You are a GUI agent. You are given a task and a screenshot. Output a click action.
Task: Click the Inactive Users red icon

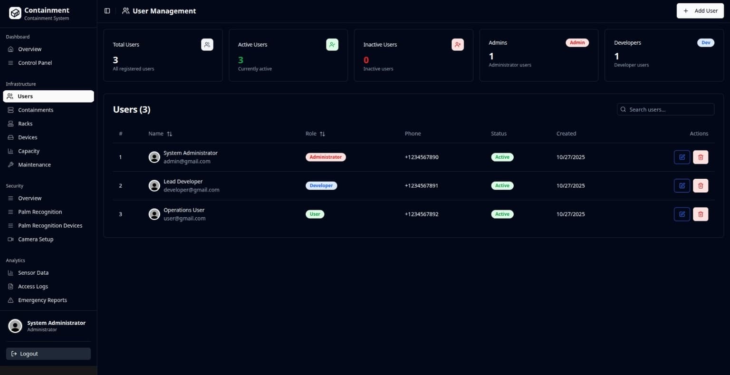click(457, 44)
